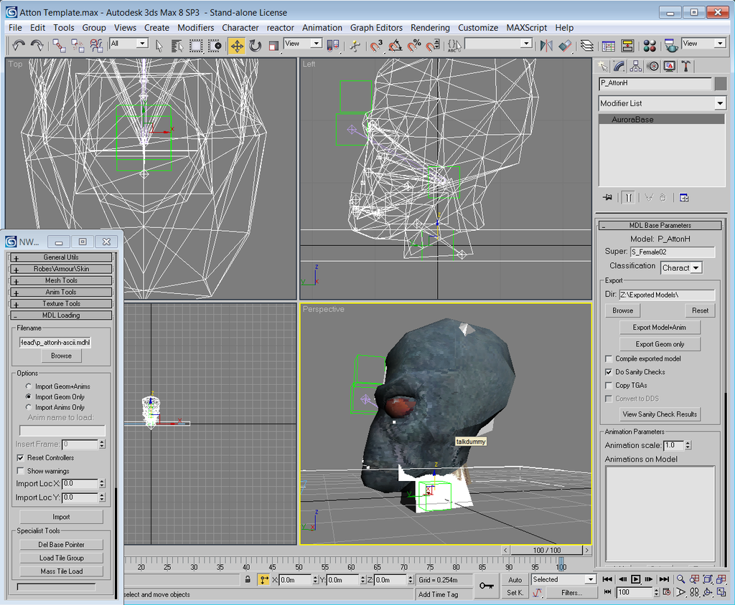Click the Del Base Pointer button
This screenshot has width=735, height=605.
[61, 545]
